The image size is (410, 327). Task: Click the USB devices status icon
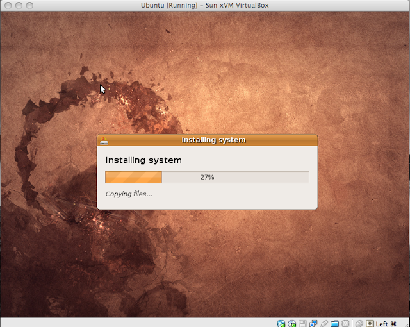(x=324, y=324)
